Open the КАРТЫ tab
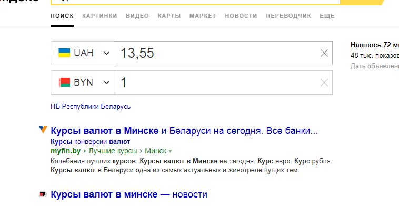The width and height of the screenshot is (399, 207). (x=169, y=16)
